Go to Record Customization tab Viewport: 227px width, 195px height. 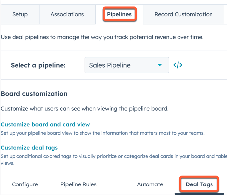pos(183,14)
